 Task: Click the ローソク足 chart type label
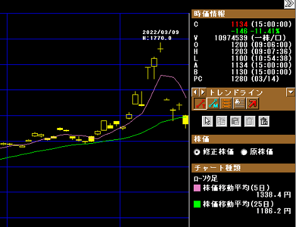coord(206,178)
